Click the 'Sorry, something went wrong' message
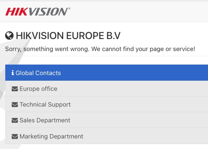This screenshot has height=149, width=208. pyautogui.click(x=100, y=49)
